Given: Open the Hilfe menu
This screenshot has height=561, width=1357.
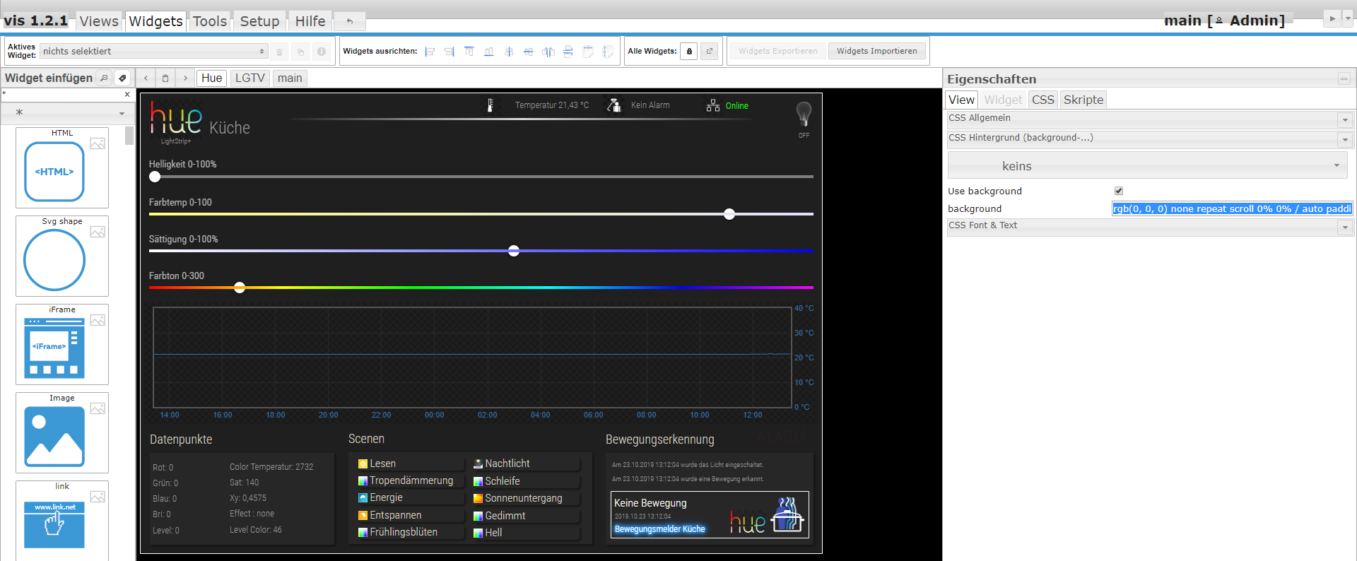Looking at the screenshot, I should tap(310, 21).
